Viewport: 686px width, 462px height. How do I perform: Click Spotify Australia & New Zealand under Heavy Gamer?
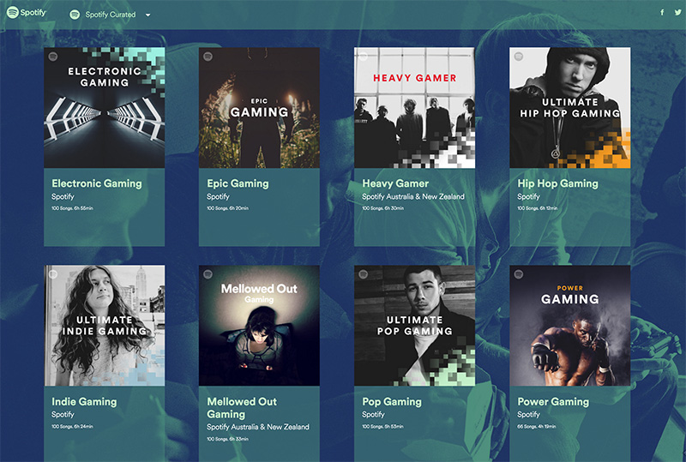413,197
